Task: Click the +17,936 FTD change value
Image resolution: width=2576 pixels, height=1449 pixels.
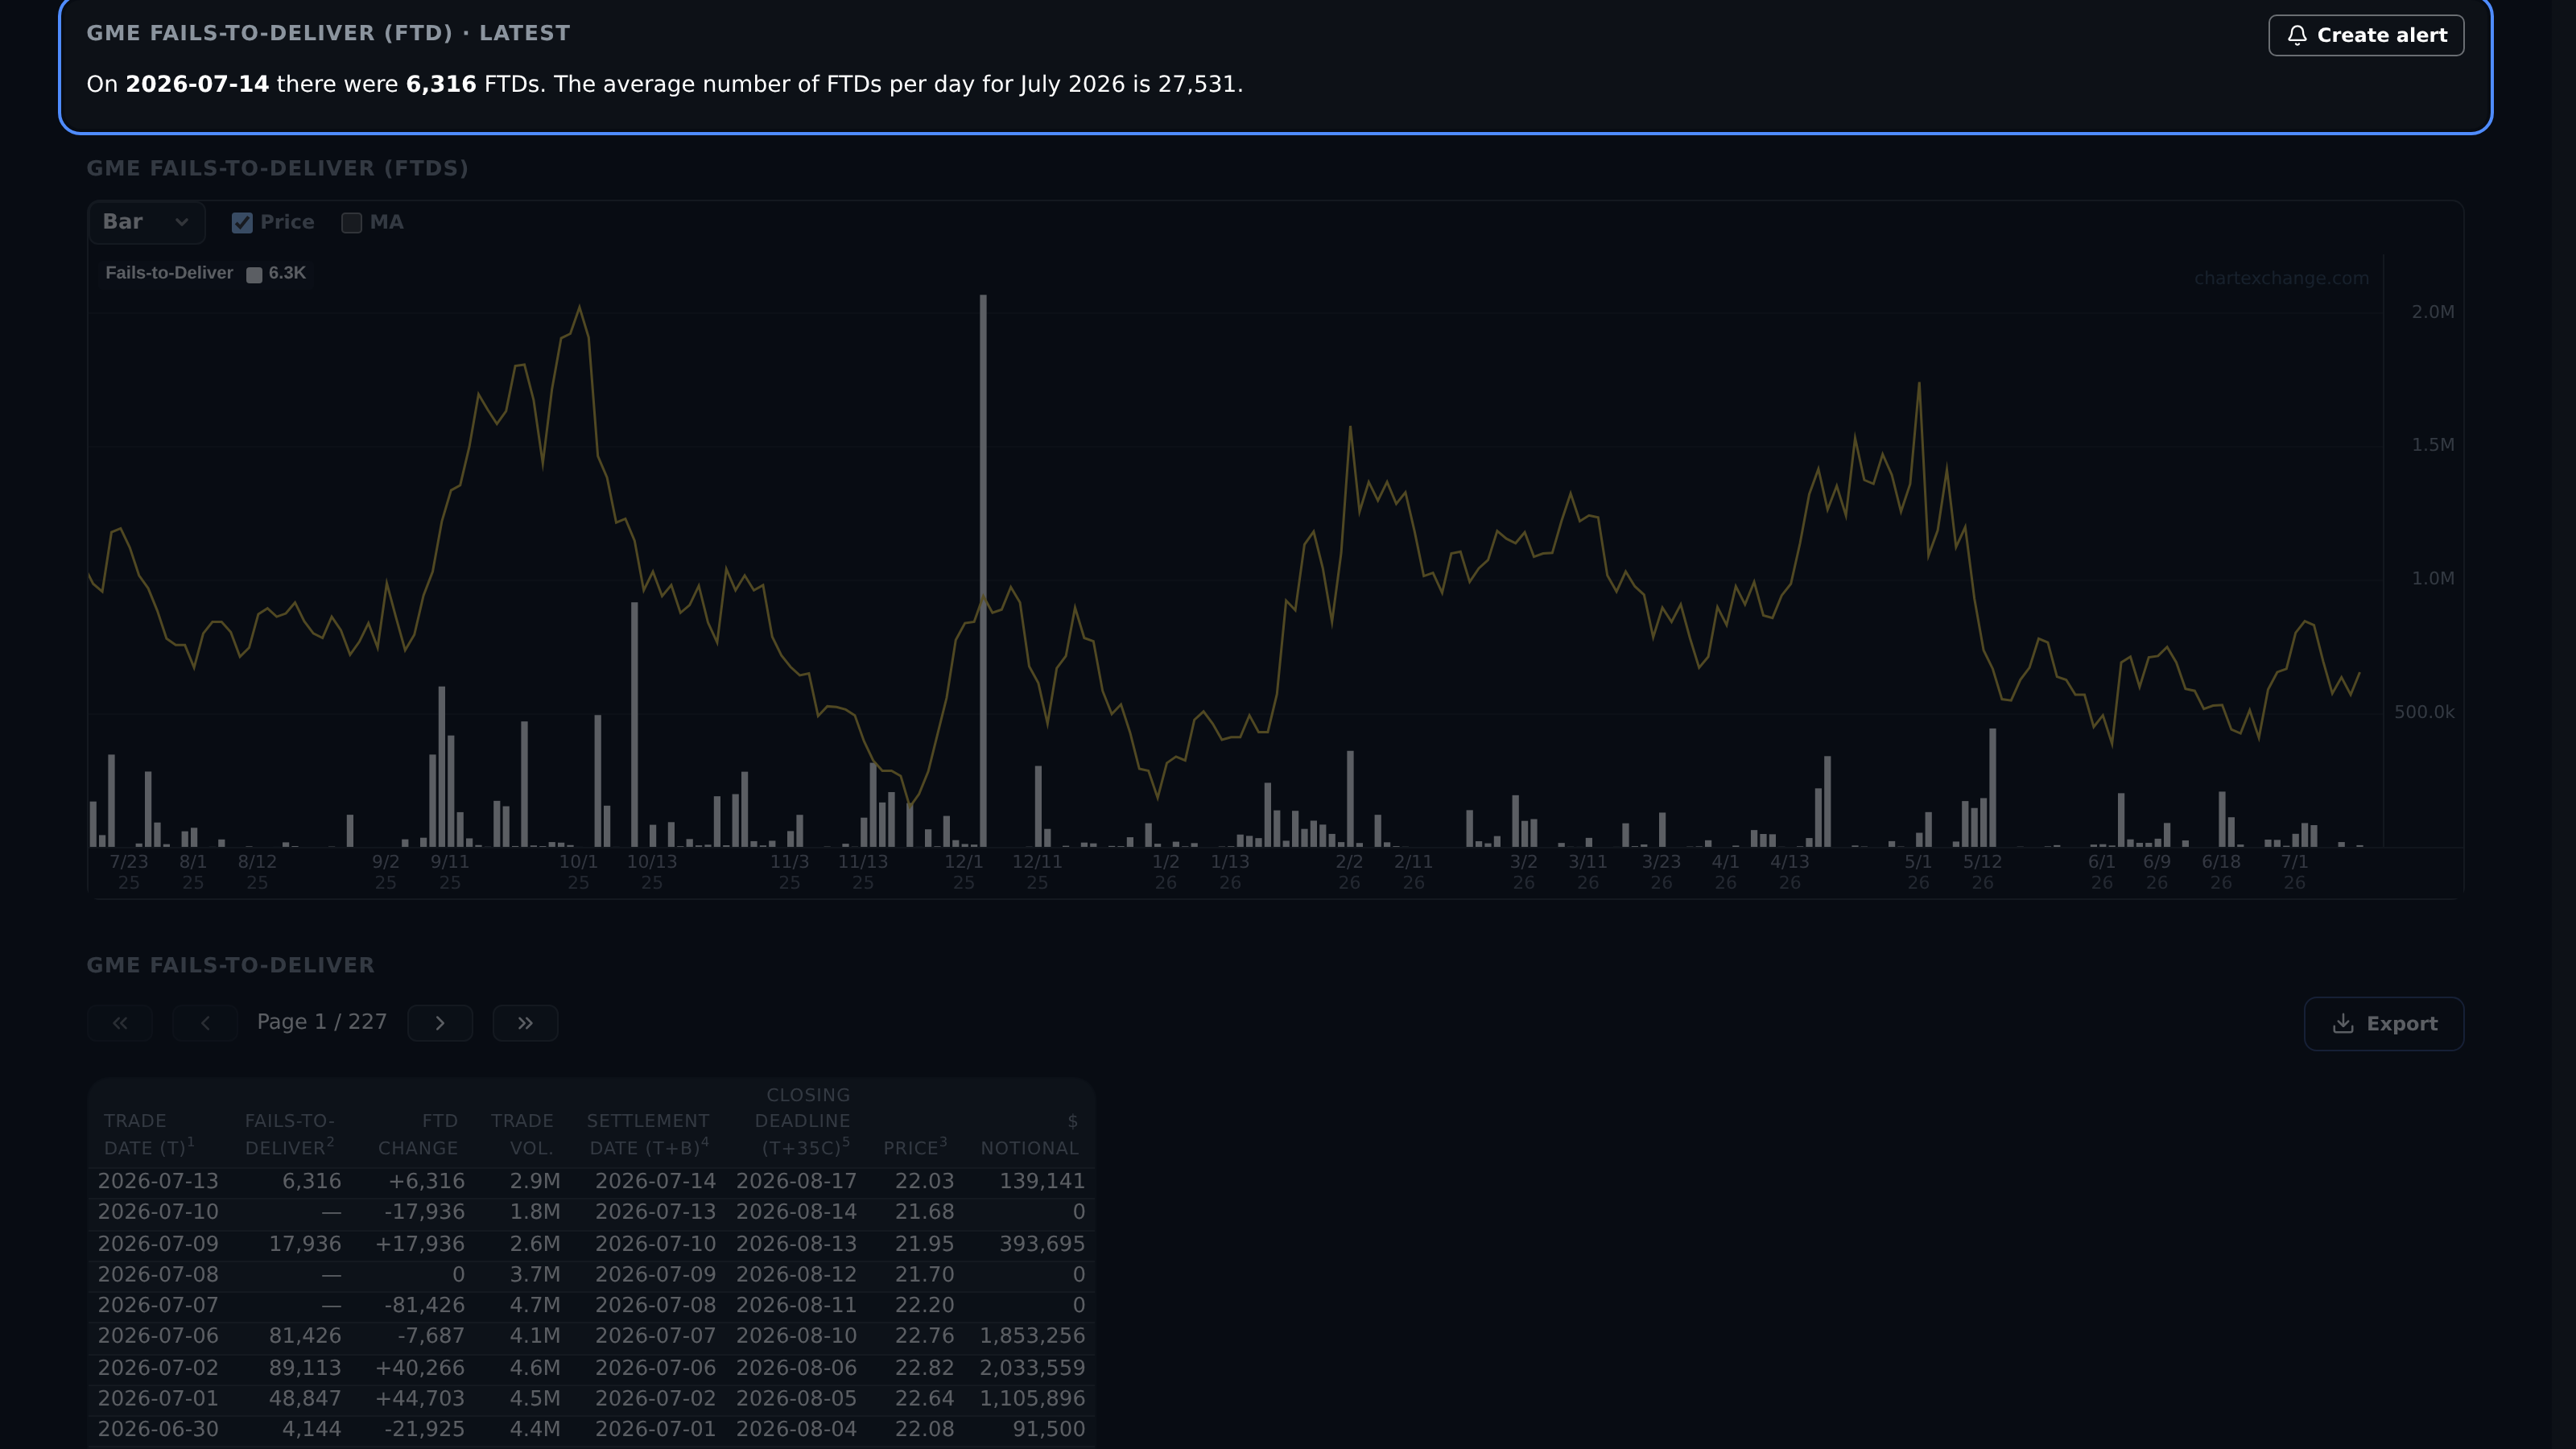Action: point(420,1244)
